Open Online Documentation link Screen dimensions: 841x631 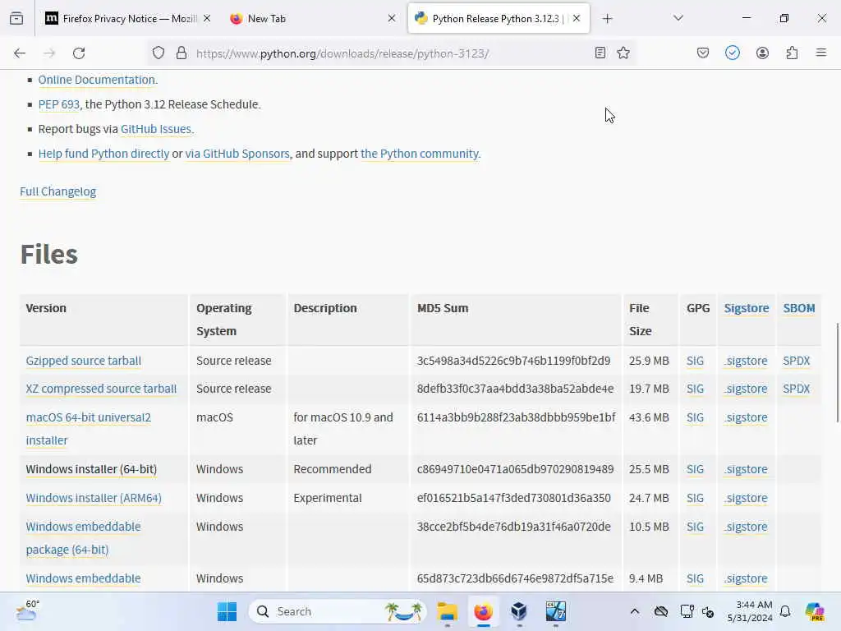tap(97, 80)
